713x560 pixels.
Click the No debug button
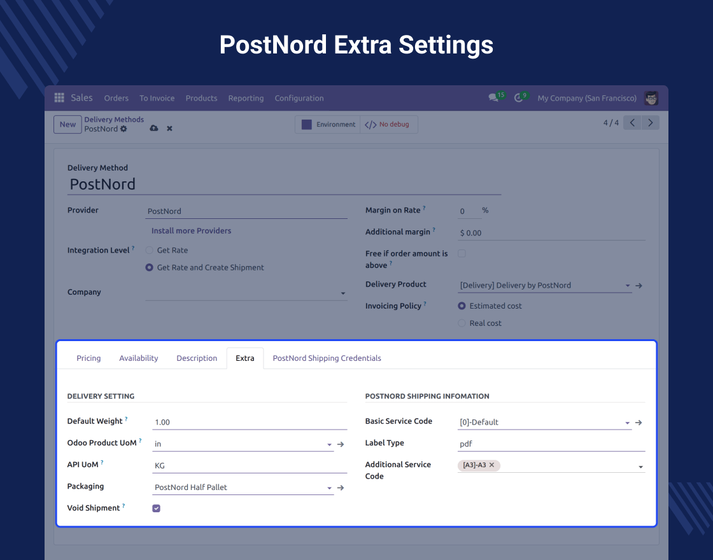tap(389, 125)
